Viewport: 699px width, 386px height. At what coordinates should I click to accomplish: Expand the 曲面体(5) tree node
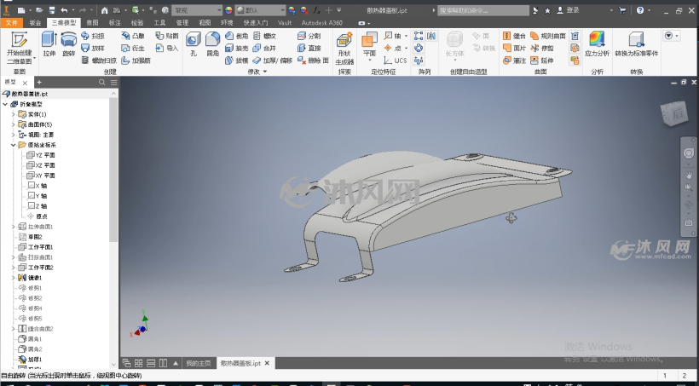(14, 124)
